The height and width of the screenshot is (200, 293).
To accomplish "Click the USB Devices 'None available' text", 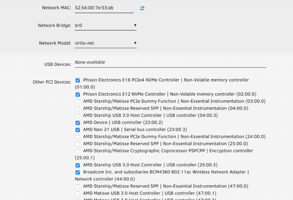I will pyautogui.click(x=90, y=63).
